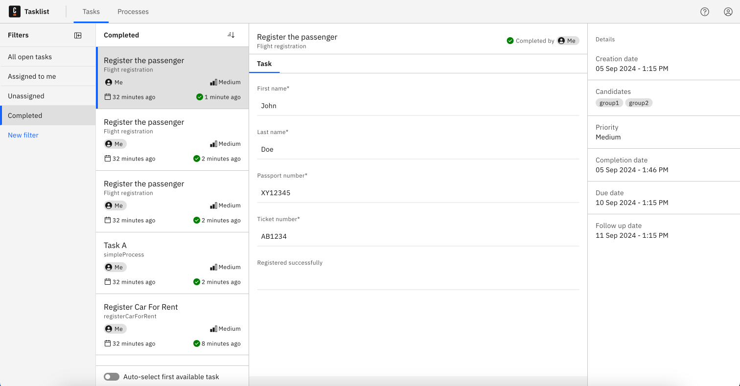Screen dimensions: 740x386
Task: Click the green checkmark on Task A
Action: 197,282
